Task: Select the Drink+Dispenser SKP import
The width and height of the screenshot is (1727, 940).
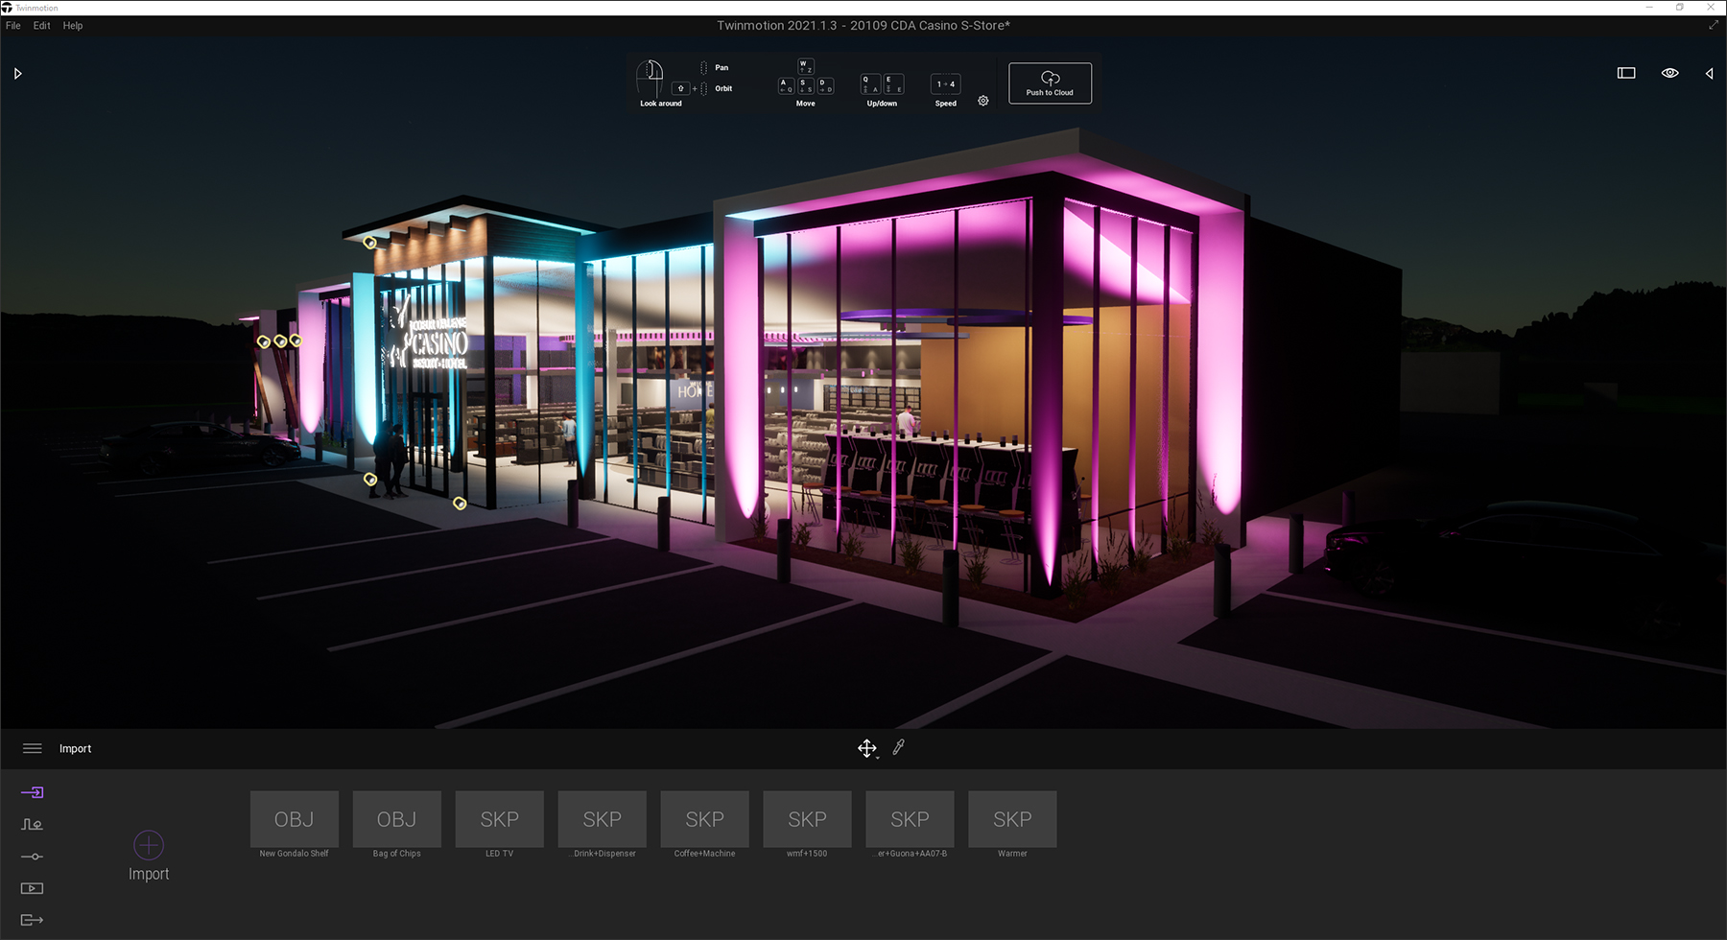Action: [603, 819]
